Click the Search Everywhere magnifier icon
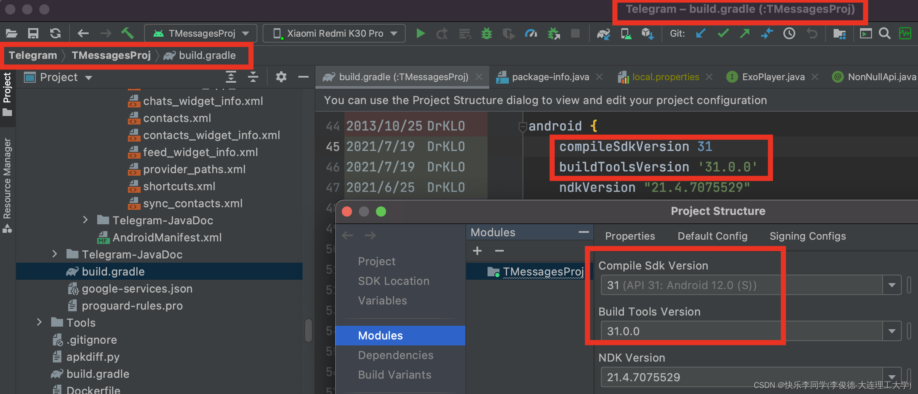 click(885, 33)
